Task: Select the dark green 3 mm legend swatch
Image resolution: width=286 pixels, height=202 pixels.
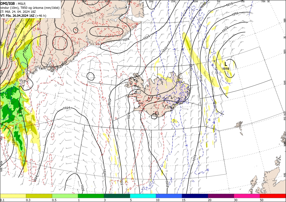Action: click(x=117, y=196)
